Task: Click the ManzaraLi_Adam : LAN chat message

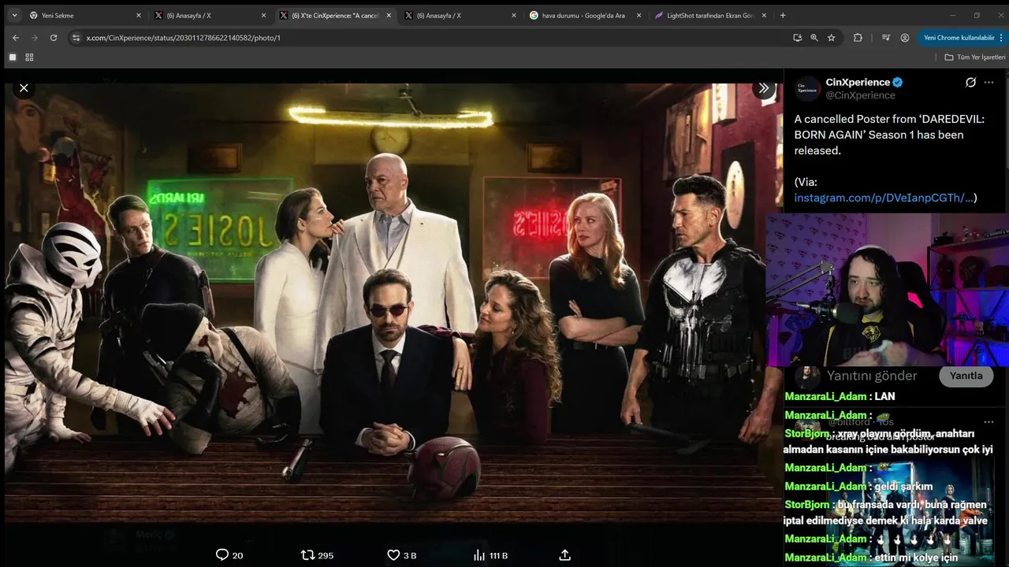Action: coord(840,396)
